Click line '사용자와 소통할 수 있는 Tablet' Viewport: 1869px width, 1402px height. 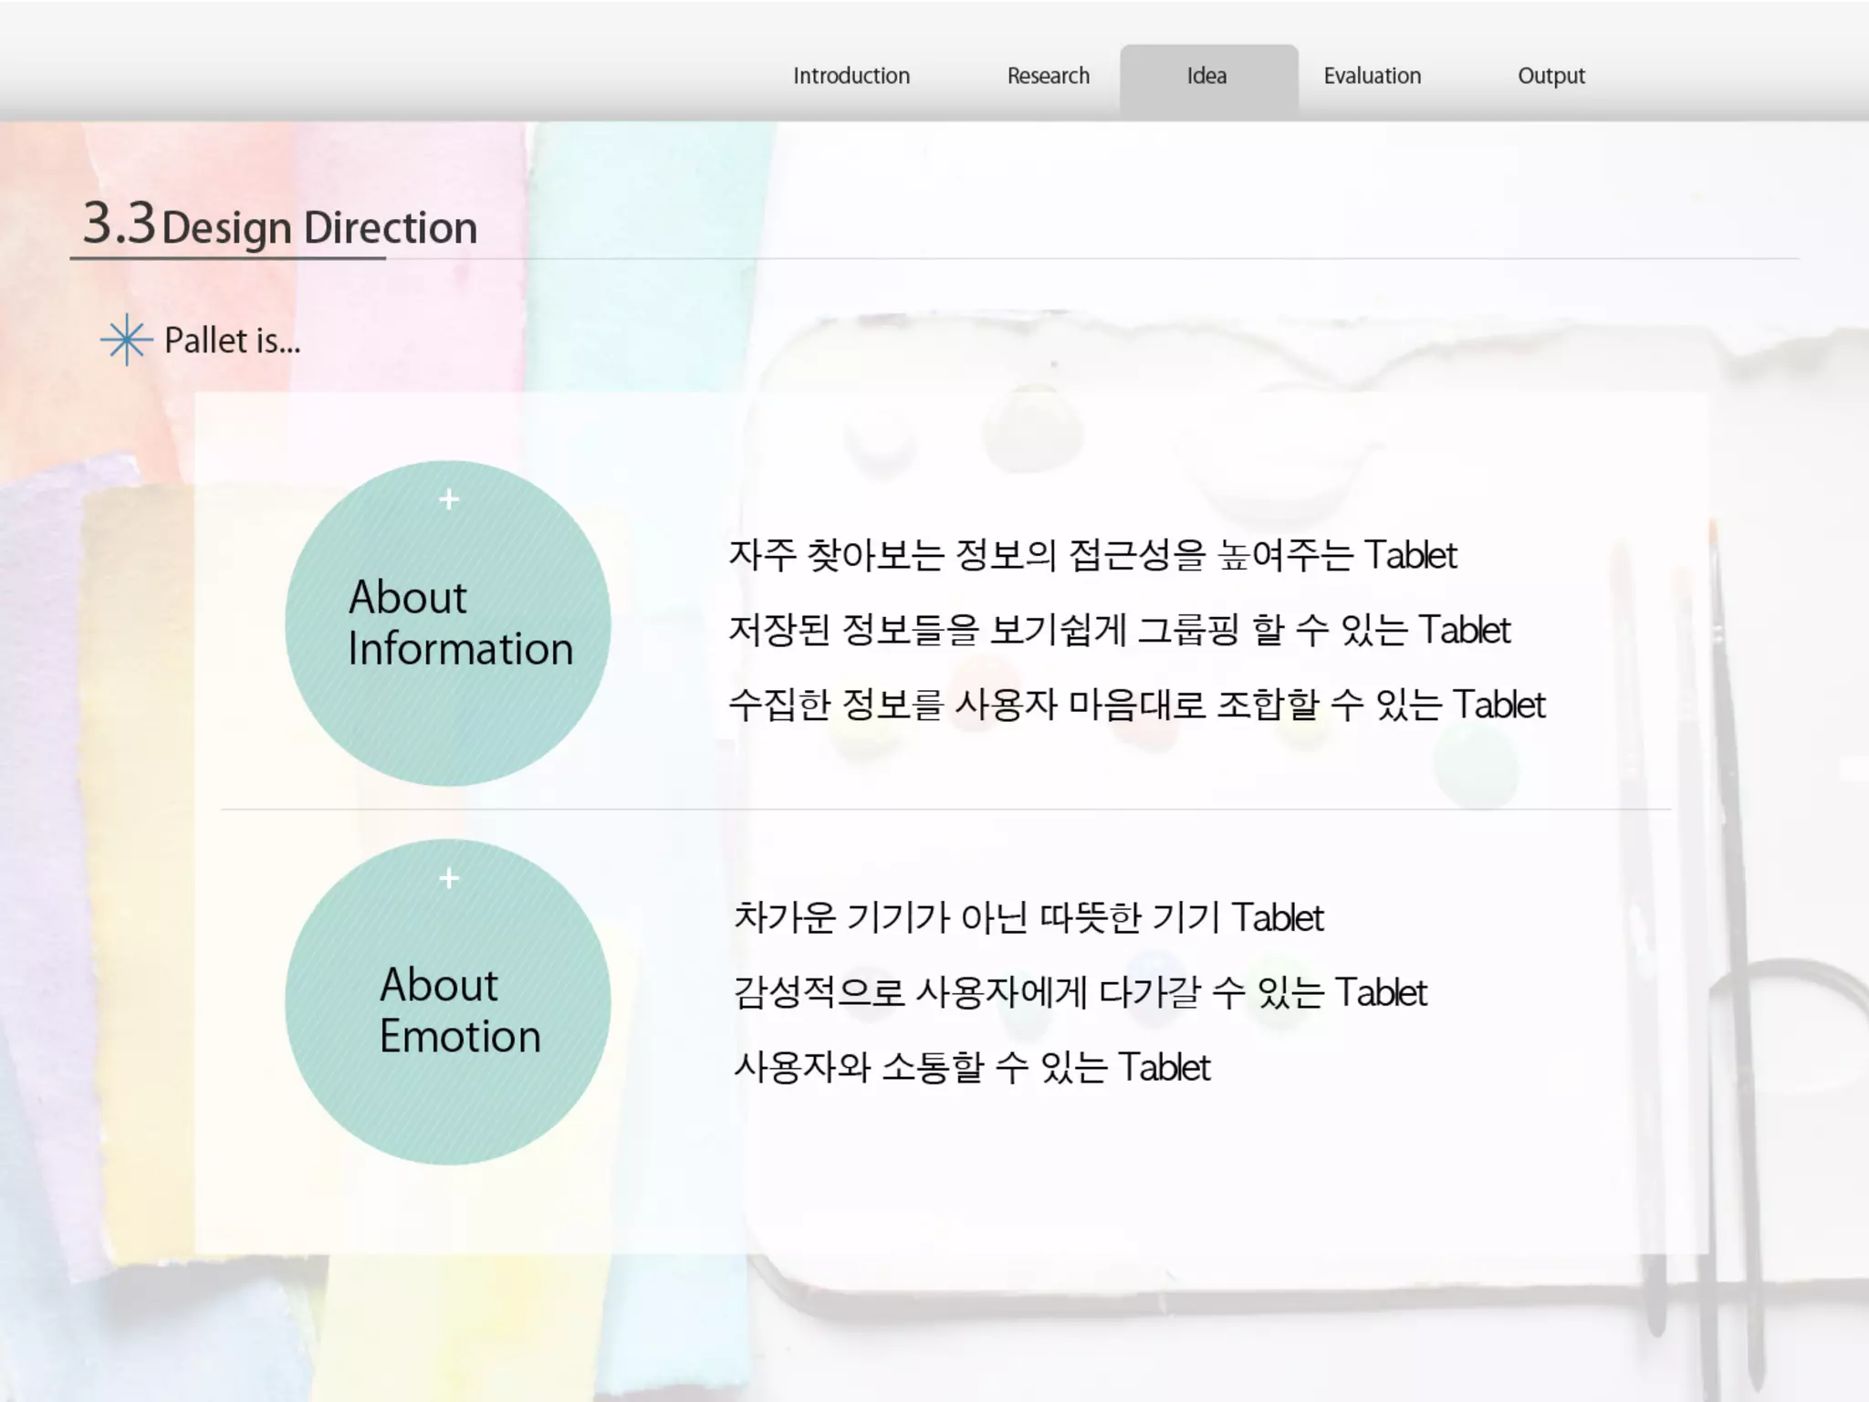point(971,1067)
